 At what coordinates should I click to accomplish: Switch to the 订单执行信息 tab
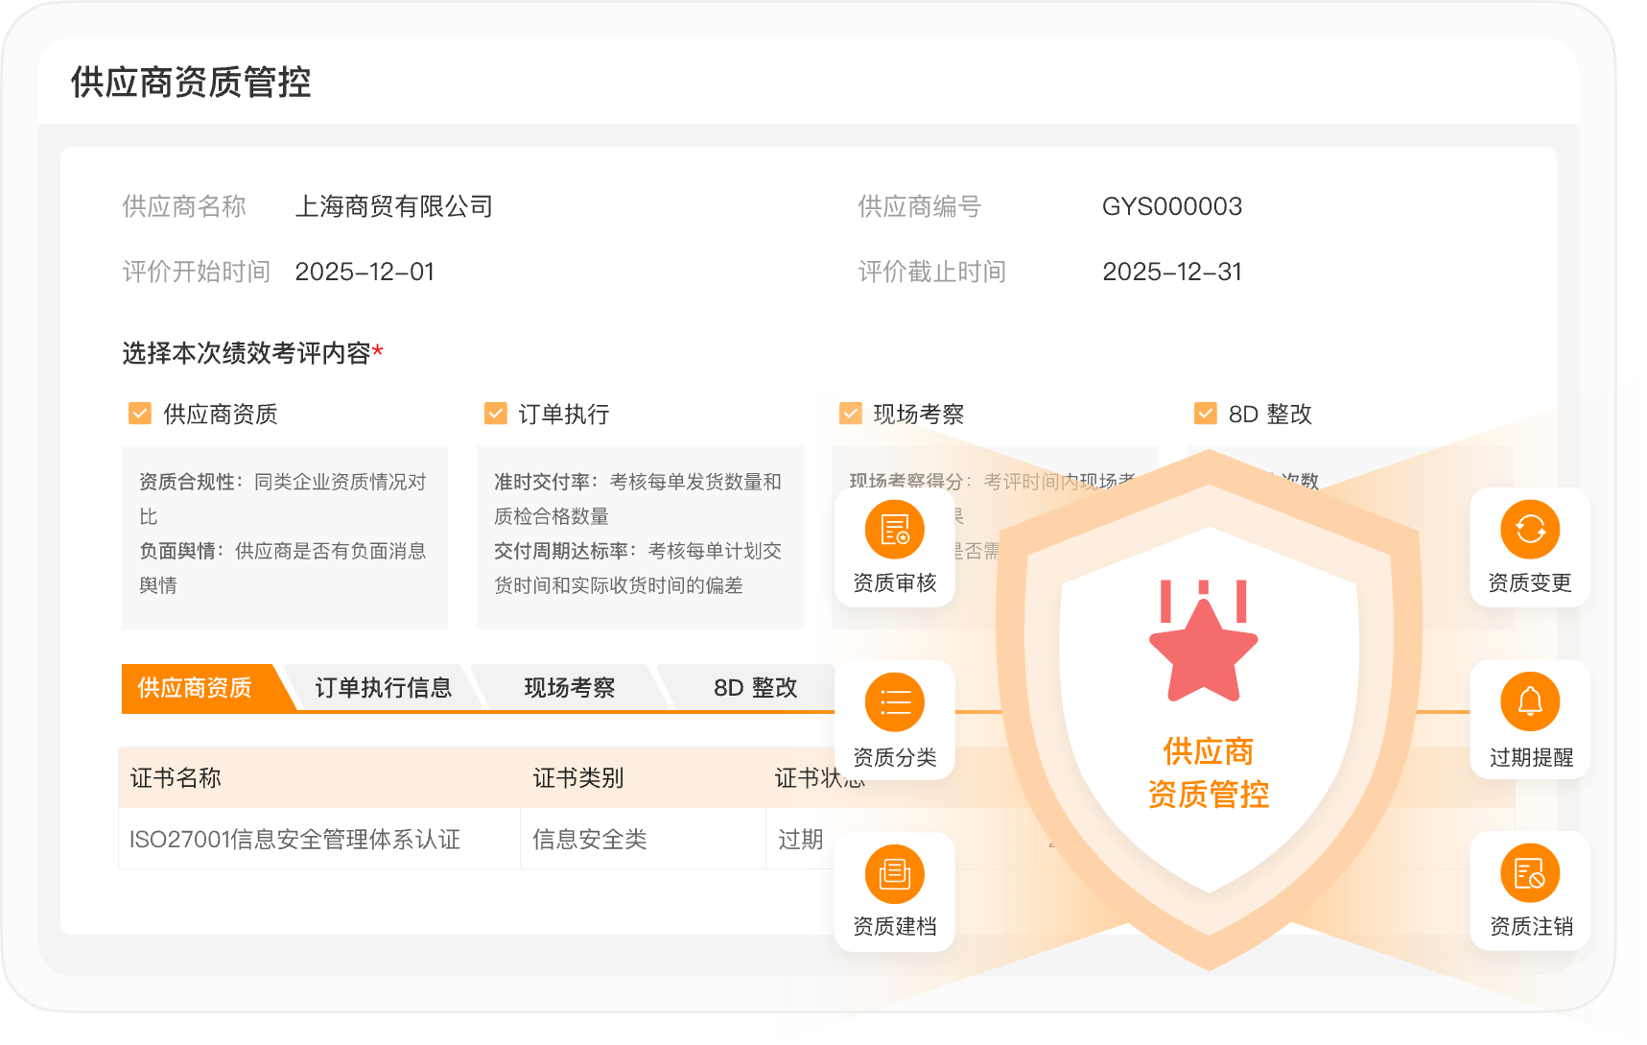[x=383, y=688]
